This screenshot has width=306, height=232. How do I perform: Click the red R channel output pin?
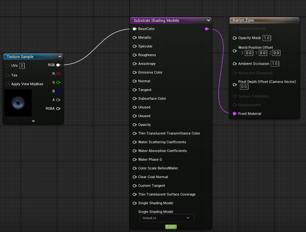tap(58, 74)
